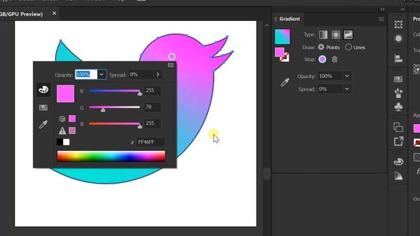Image resolution: width=420 pixels, height=236 pixels.
Task: Open the Appearance panel sun icon
Action: coord(398,39)
